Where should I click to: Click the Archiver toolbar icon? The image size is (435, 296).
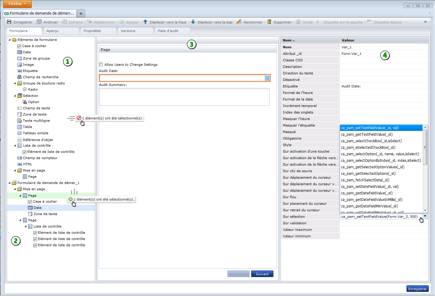click(39, 22)
